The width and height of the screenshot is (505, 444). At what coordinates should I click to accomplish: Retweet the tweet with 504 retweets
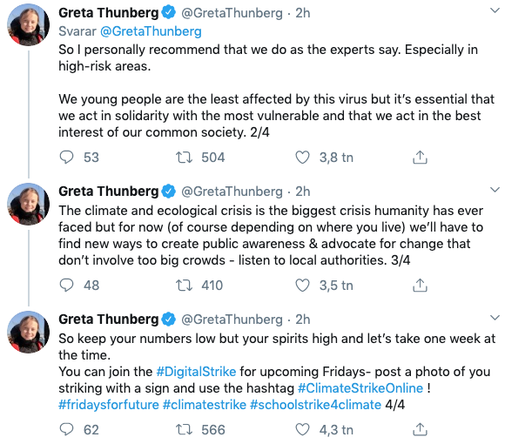point(184,158)
